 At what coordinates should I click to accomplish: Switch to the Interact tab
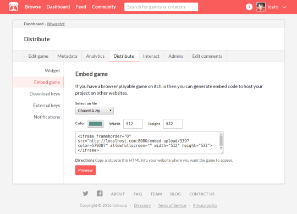pyautogui.click(x=151, y=56)
